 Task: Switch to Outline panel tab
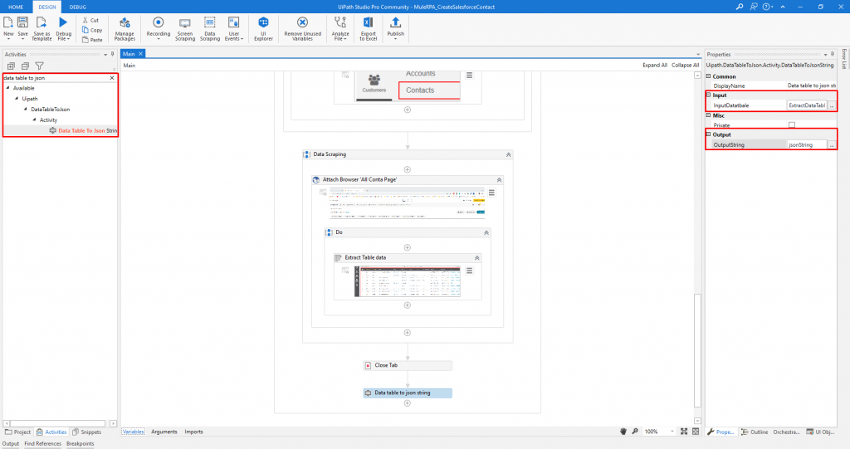pos(755,432)
